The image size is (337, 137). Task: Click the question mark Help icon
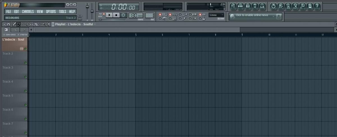click(x=317, y=6)
